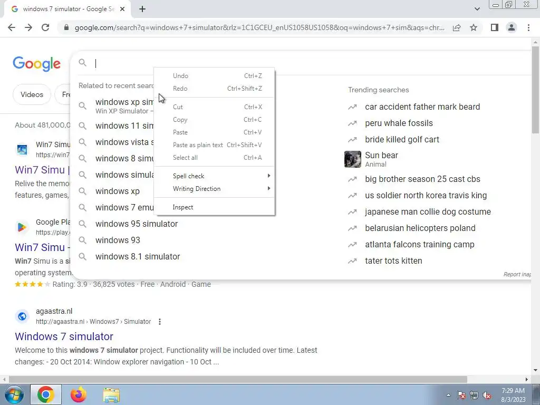Open trending search car accident father mark beard
The height and width of the screenshot is (405, 540).
pos(422,107)
